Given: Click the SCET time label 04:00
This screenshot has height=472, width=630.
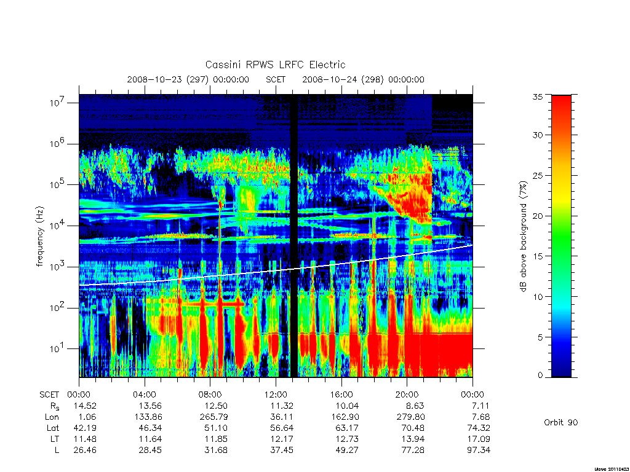Looking at the screenshot, I should click(x=144, y=395).
